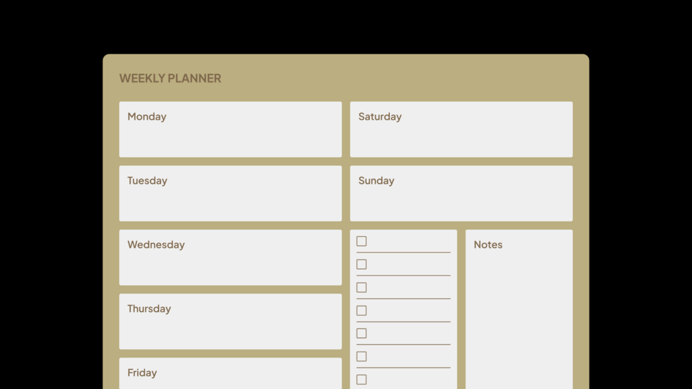Click the Saturday label text
This screenshot has width=692, height=389.
(379, 117)
